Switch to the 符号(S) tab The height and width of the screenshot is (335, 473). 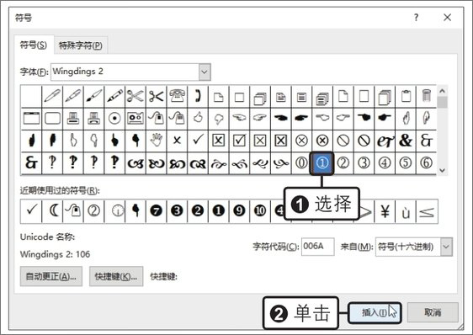click(34, 45)
